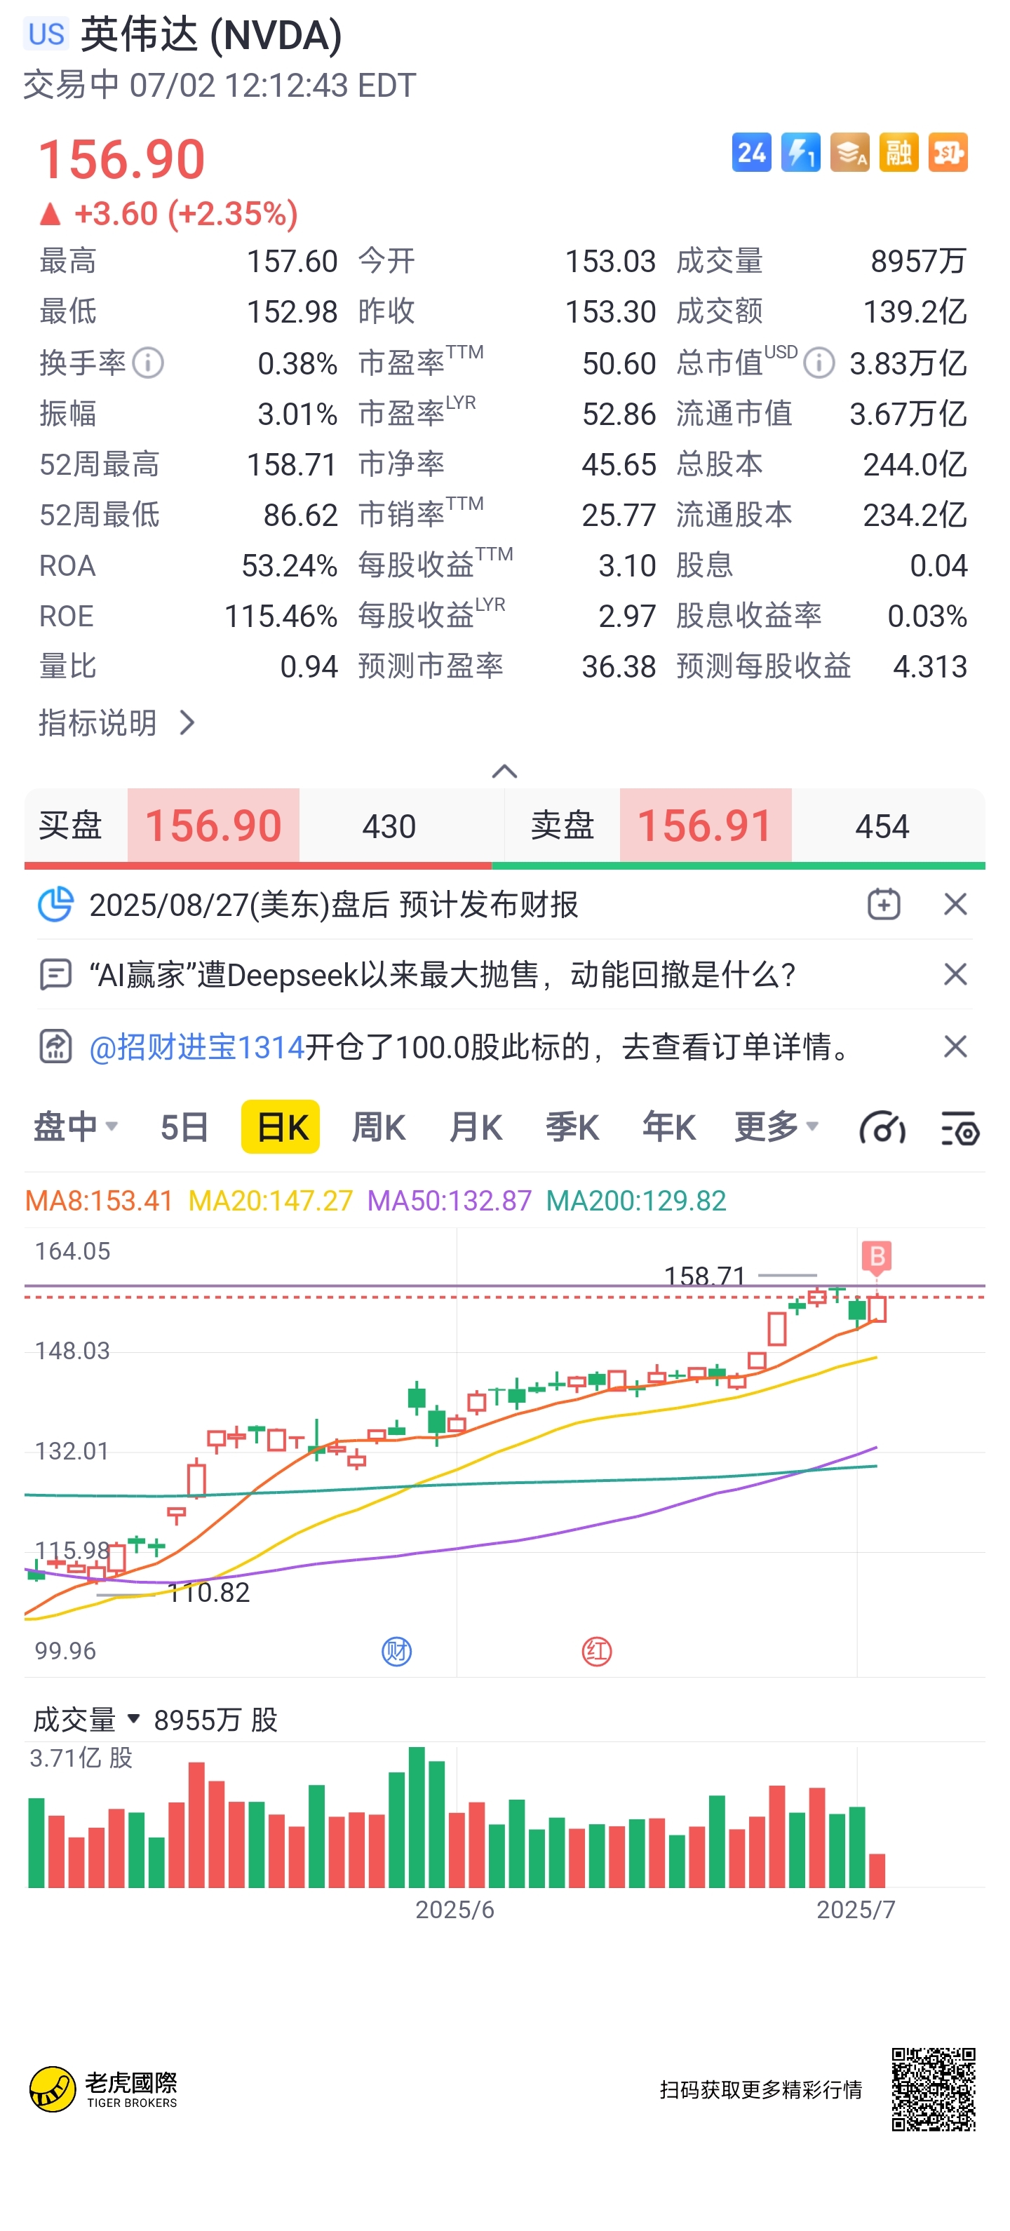Tap the latest red volume bar

(x=877, y=1870)
